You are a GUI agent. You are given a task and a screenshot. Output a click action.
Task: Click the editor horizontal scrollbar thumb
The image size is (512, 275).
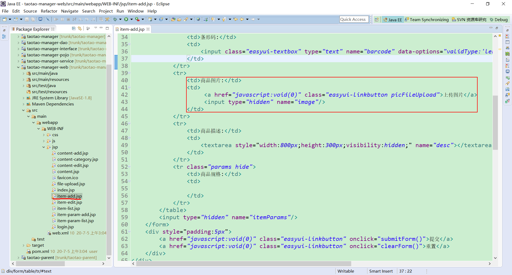[x=243, y=264]
